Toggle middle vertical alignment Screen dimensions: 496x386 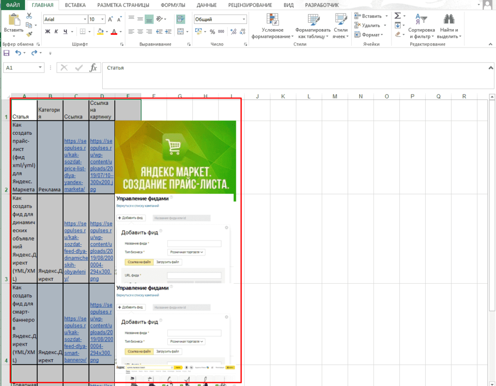(x=140, y=19)
